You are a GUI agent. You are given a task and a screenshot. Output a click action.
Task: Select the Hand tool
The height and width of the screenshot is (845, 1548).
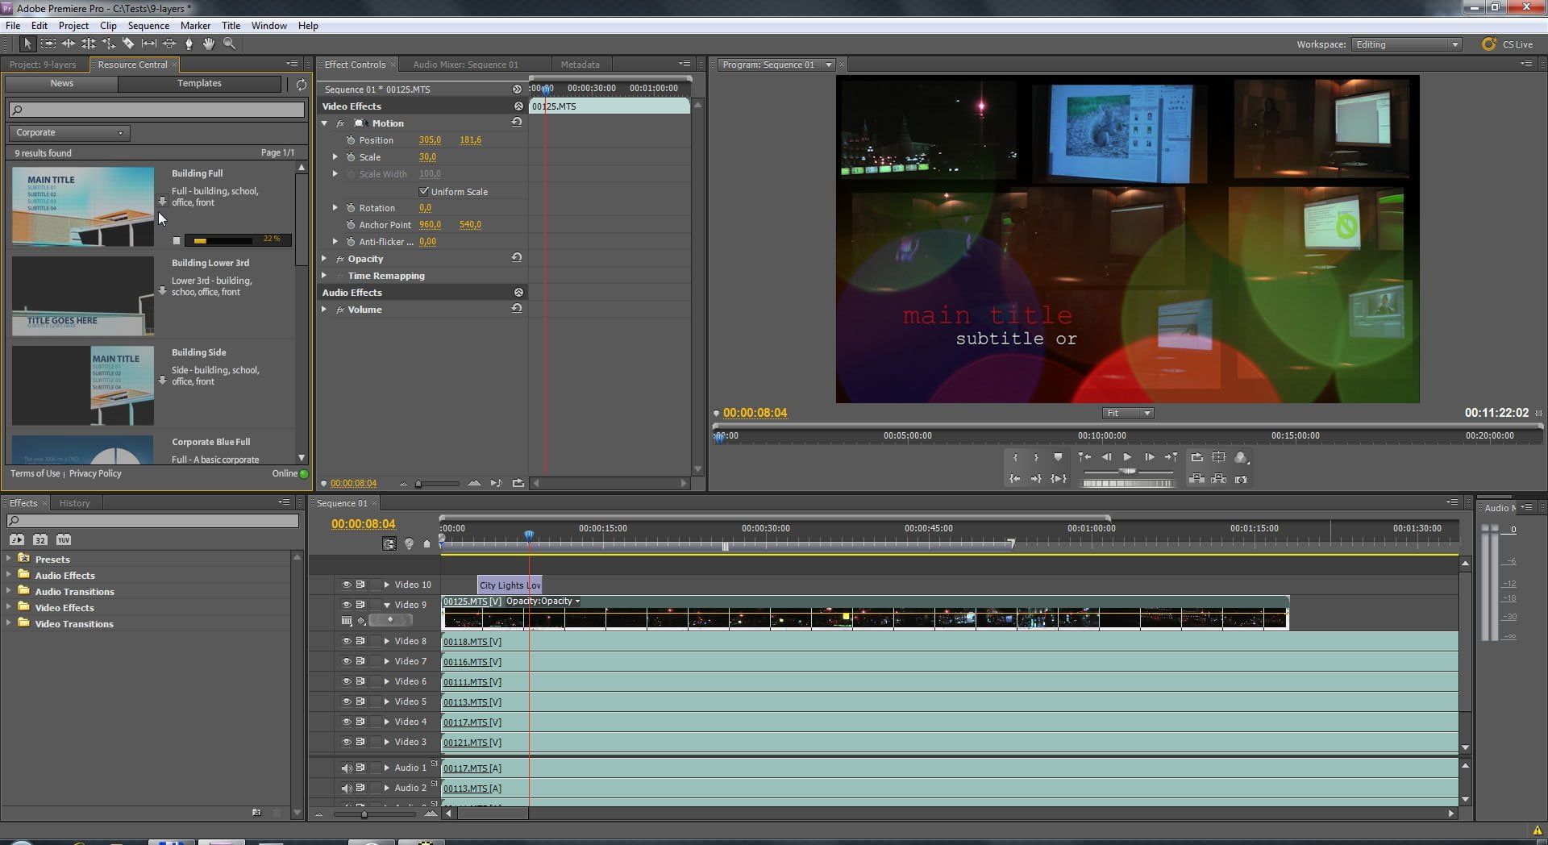tap(209, 44)
